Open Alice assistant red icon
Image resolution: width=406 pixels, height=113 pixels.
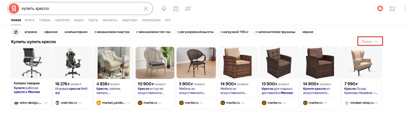click(x=380, y=9)
